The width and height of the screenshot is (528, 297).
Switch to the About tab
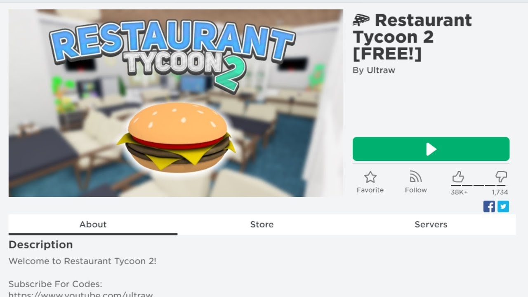coord(93,224)
